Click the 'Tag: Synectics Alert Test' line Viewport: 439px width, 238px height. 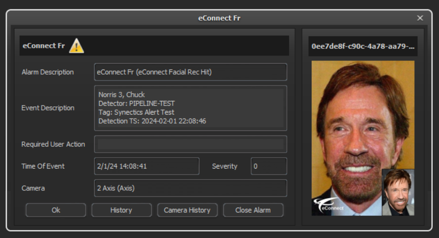coord(136,112)
